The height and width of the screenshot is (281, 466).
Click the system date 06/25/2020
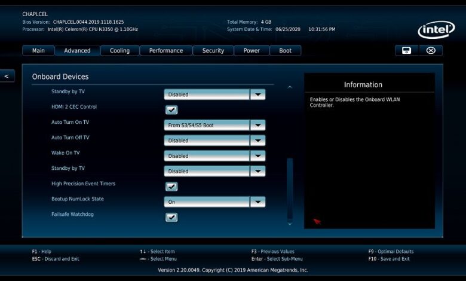coord(288,29)
